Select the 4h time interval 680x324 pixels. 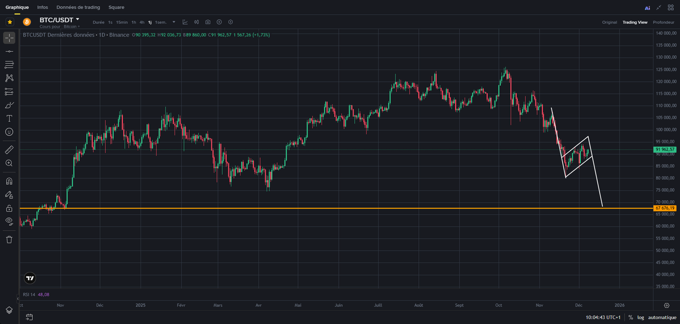tap(142, 22)
